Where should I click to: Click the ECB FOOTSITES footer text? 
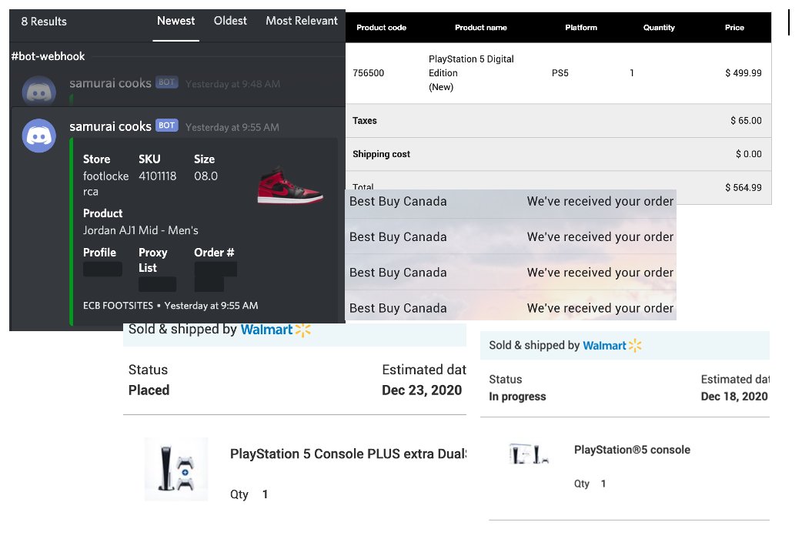(119, 306)
